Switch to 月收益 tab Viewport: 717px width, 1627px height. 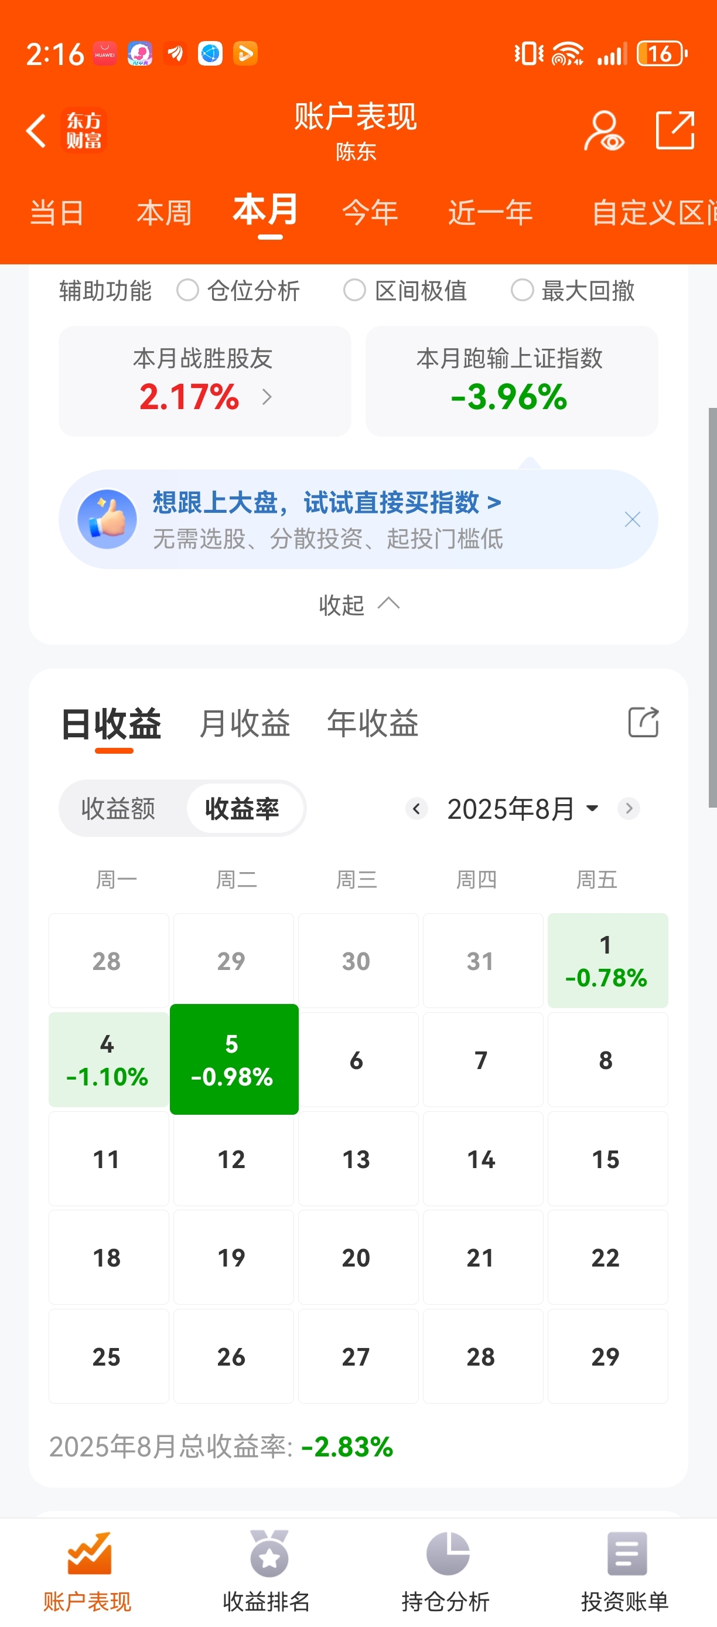pyautogui.click(x=245, y=723)
